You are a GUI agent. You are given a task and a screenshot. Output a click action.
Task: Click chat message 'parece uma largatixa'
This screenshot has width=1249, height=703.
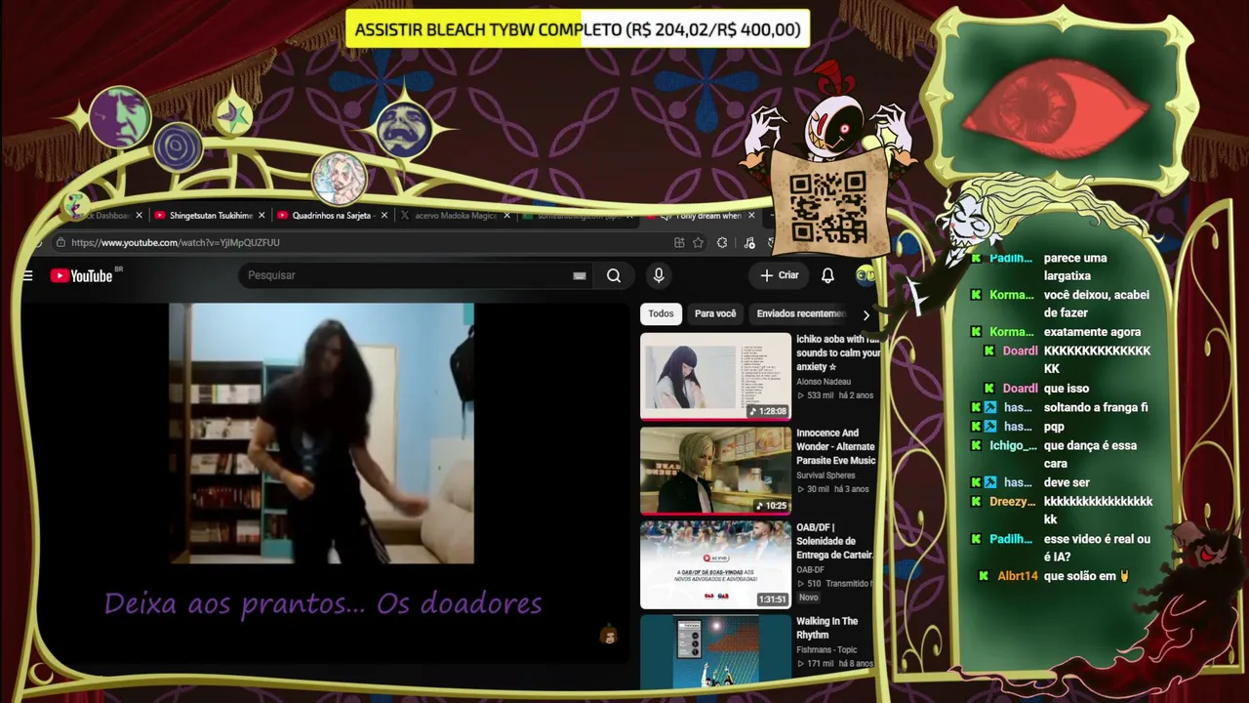click(1075, 267)
